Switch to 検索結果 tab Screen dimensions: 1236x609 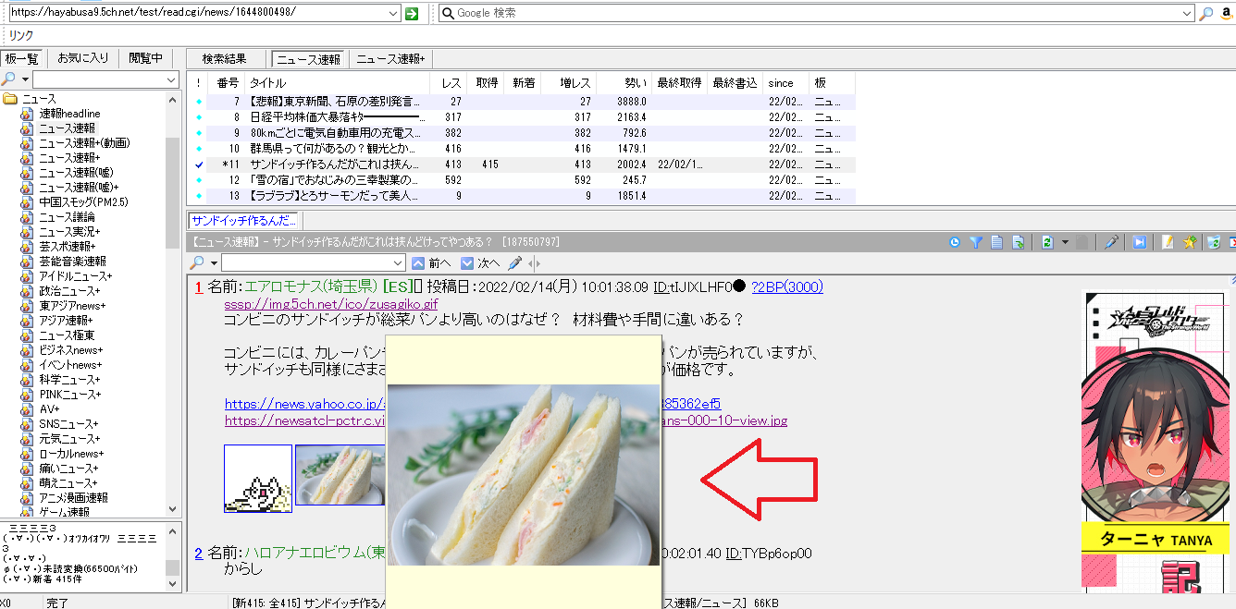pyautogui.click(x=225, y=59)
